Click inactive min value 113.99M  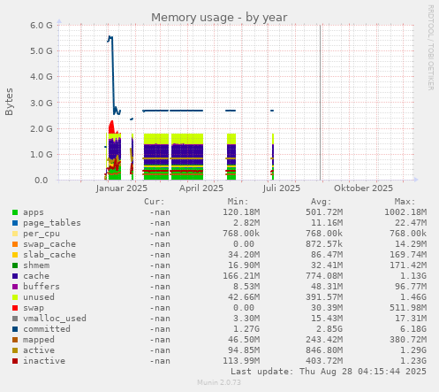[241, 361]
